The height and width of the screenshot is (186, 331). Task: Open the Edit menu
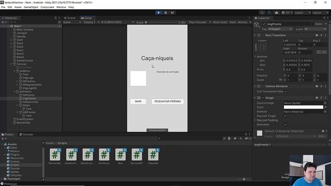(x=10, y=7)
